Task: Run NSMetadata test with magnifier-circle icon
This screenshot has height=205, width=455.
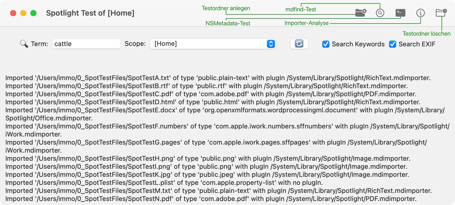Action: tap(380, 13)
